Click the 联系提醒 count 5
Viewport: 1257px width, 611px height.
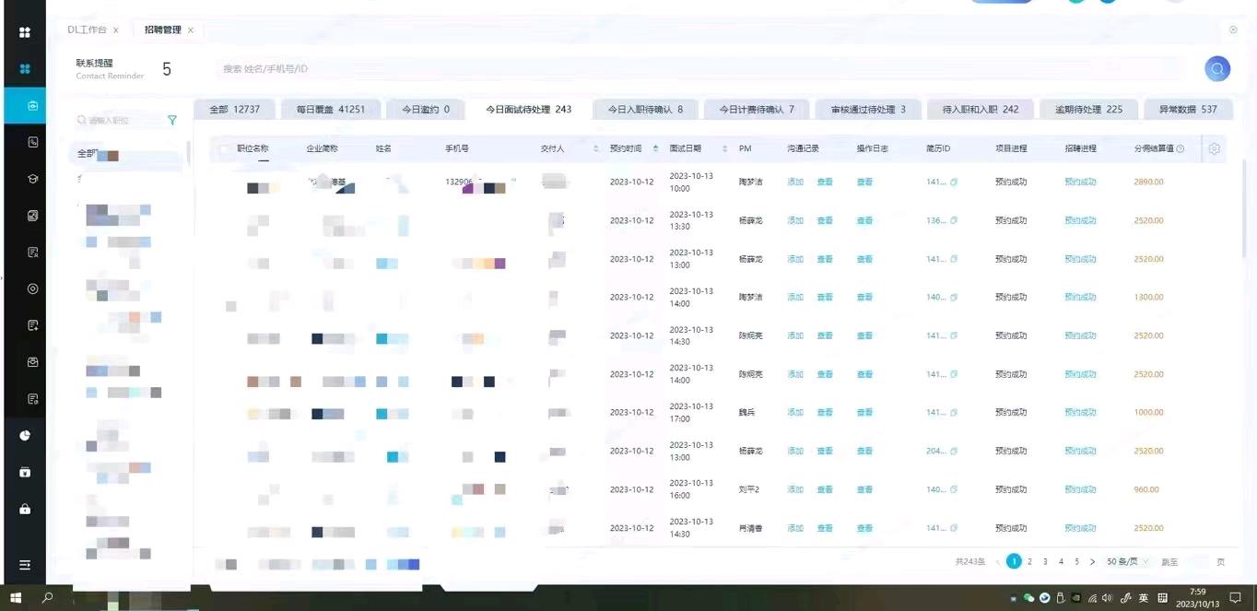tap(167, 69)
